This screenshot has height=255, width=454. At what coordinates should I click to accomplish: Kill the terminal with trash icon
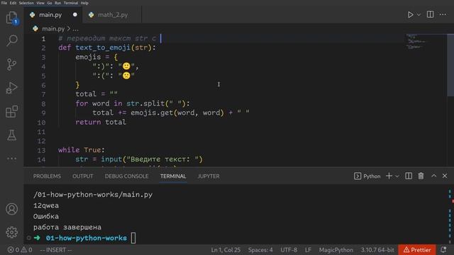pyautogui.click(x=421, y=176)
